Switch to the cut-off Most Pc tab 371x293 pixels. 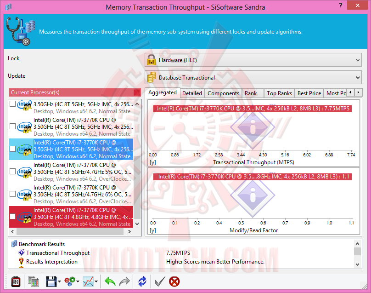pyautogui.click(x=336, y=93)
